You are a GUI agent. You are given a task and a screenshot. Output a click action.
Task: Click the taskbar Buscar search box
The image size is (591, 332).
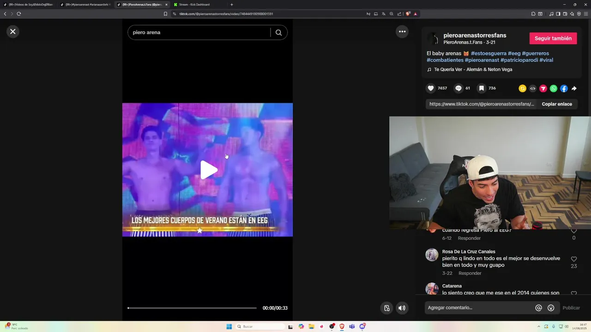coord(259,326)
